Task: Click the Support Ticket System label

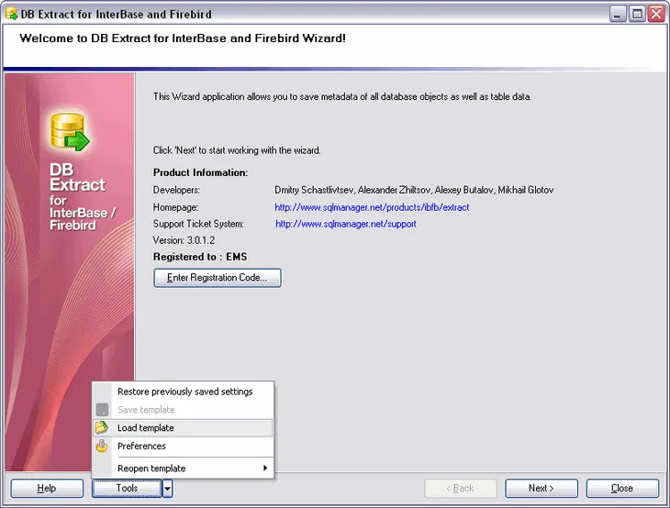Action: (198, 224)
